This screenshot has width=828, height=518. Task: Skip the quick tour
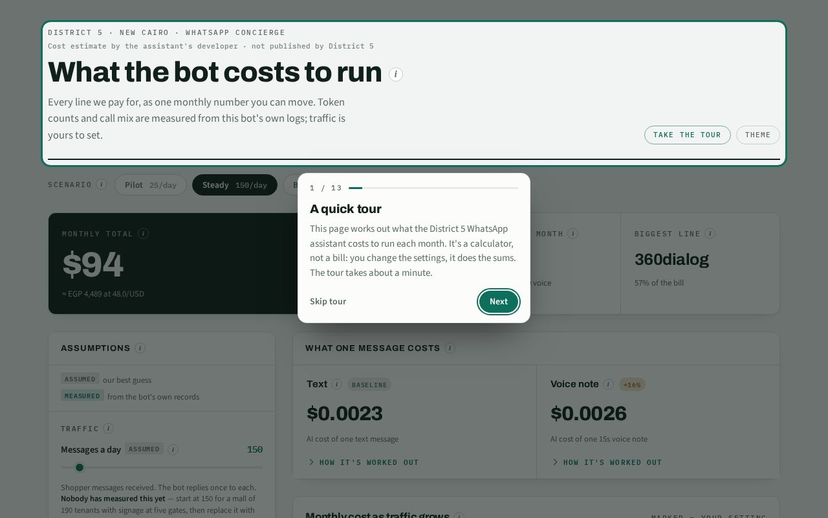coord(328,302)
